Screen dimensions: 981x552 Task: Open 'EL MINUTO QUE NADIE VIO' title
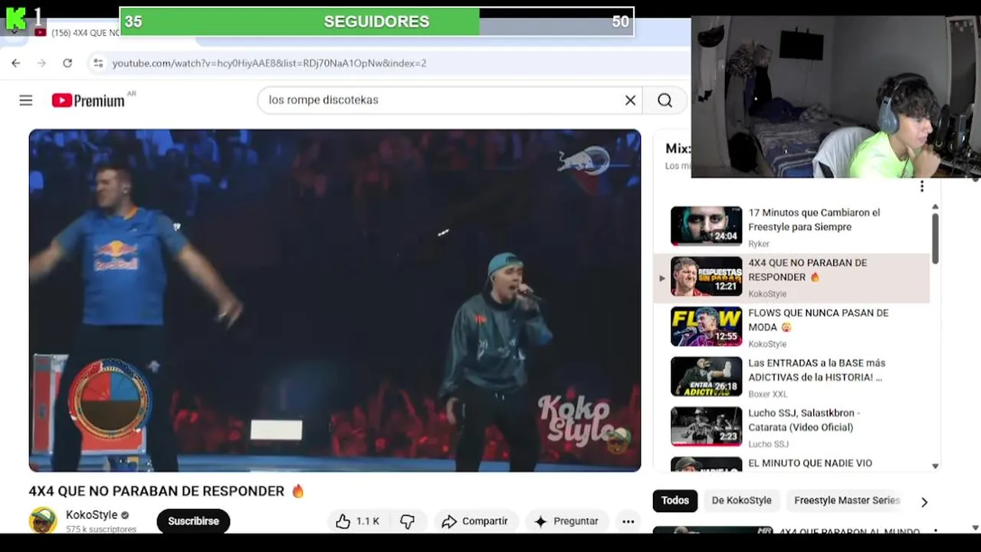click(x=810, y=463)
